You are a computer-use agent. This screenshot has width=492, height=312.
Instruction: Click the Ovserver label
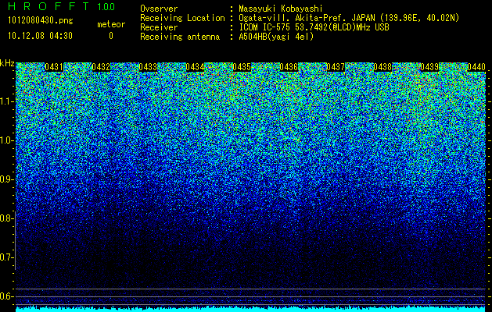coord(159,9)
